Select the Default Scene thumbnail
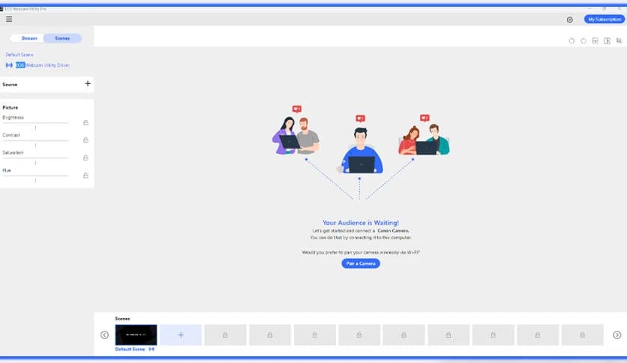This screenshot has height=363, width=627. tap(136, 334)
